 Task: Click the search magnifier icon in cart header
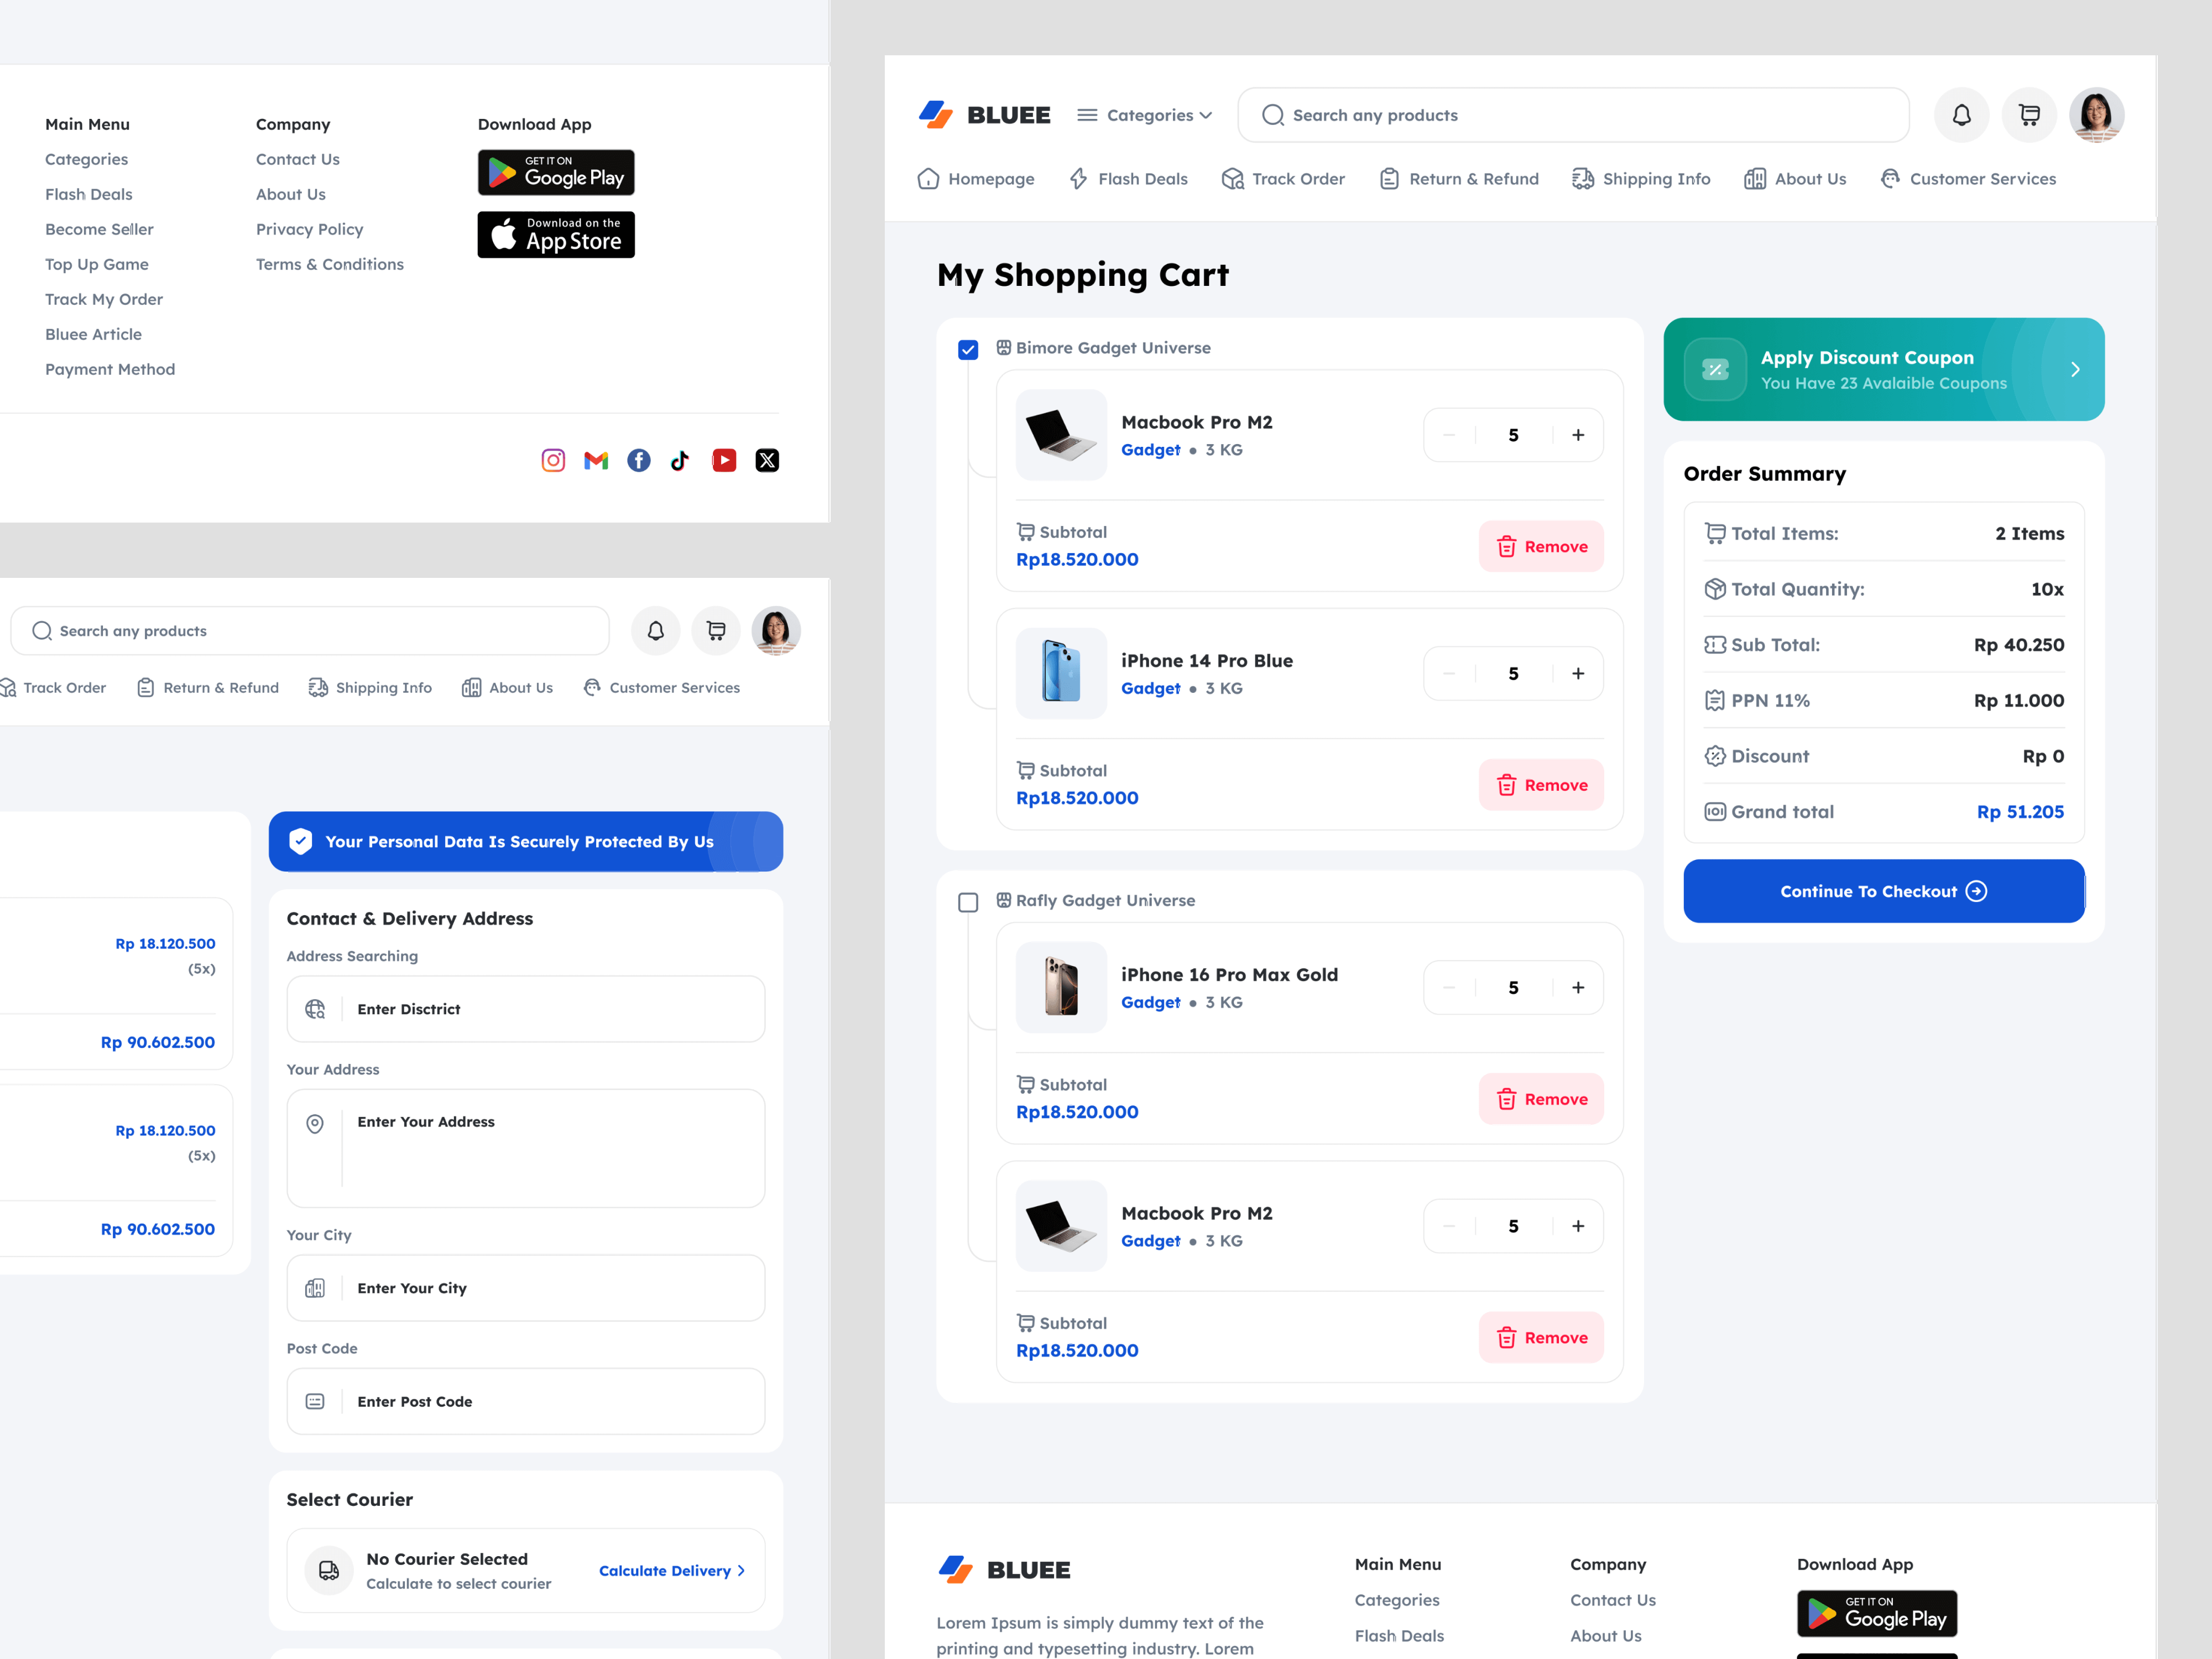pos(1272,115)
